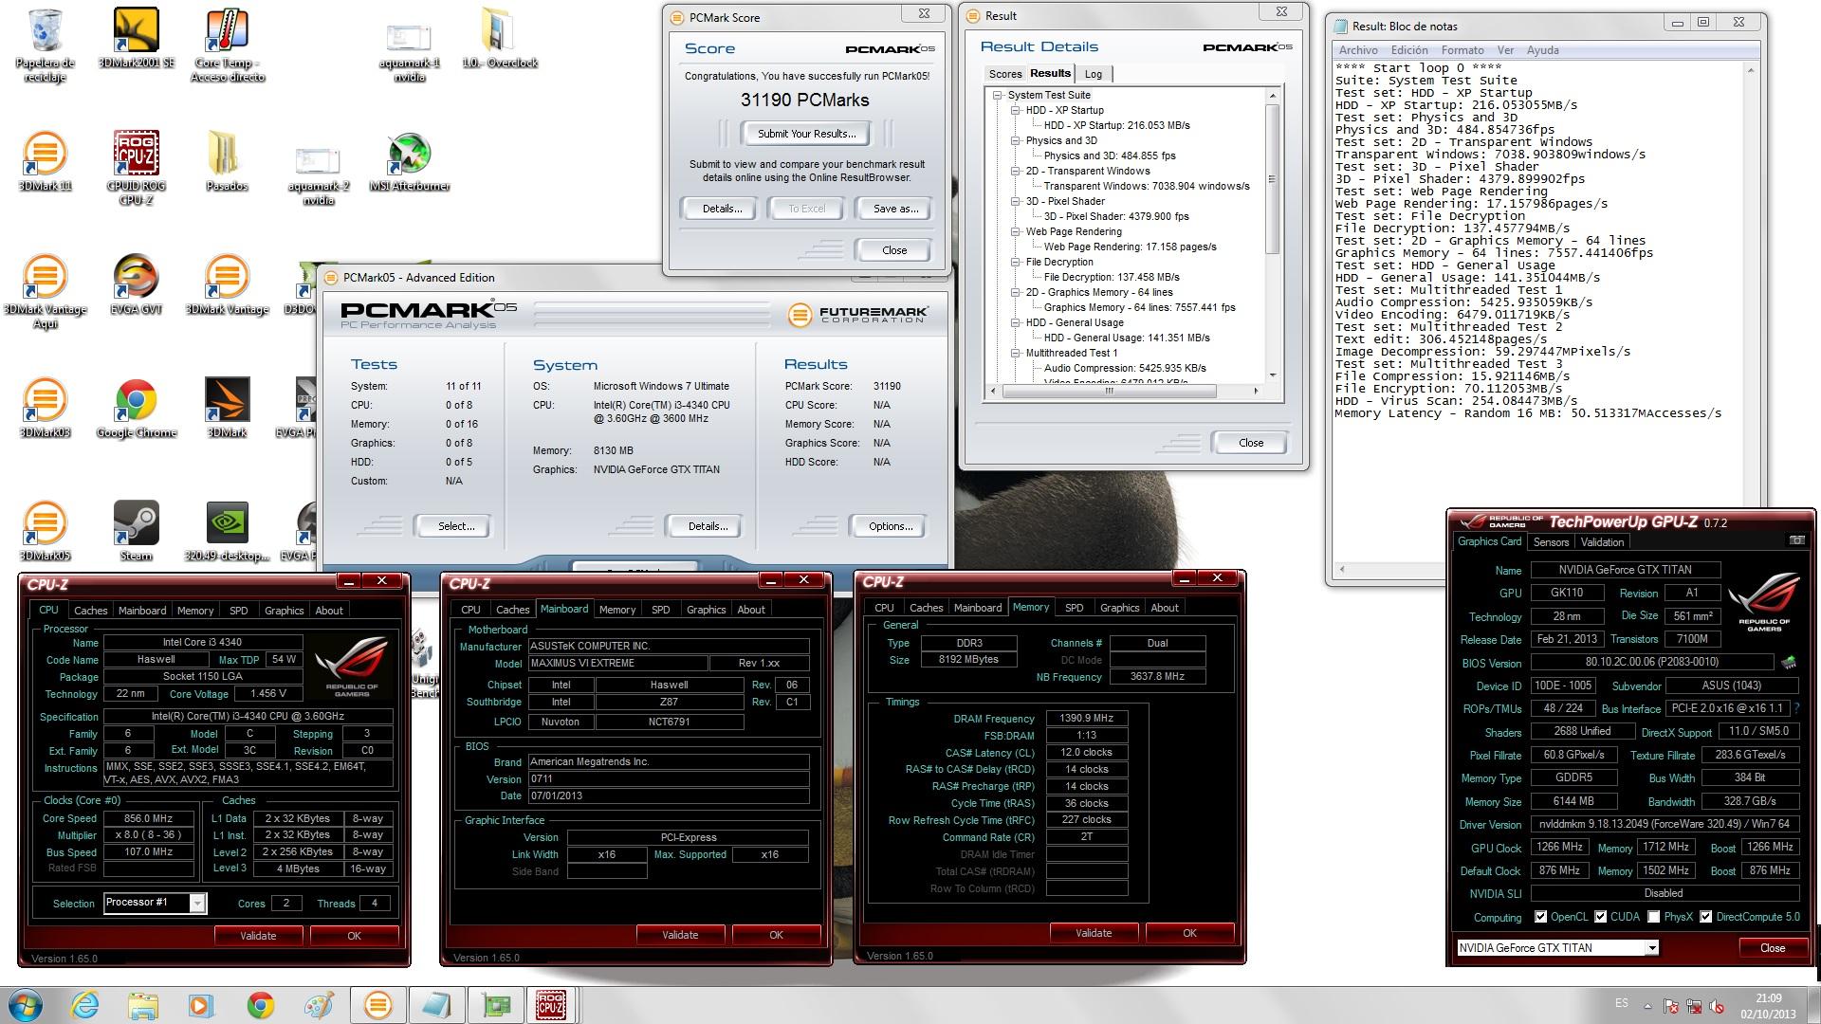Viewport: 1821px width, 1024px height.
Task: Open Sensors tab in GPU-Z
Action: point(1551,542)
